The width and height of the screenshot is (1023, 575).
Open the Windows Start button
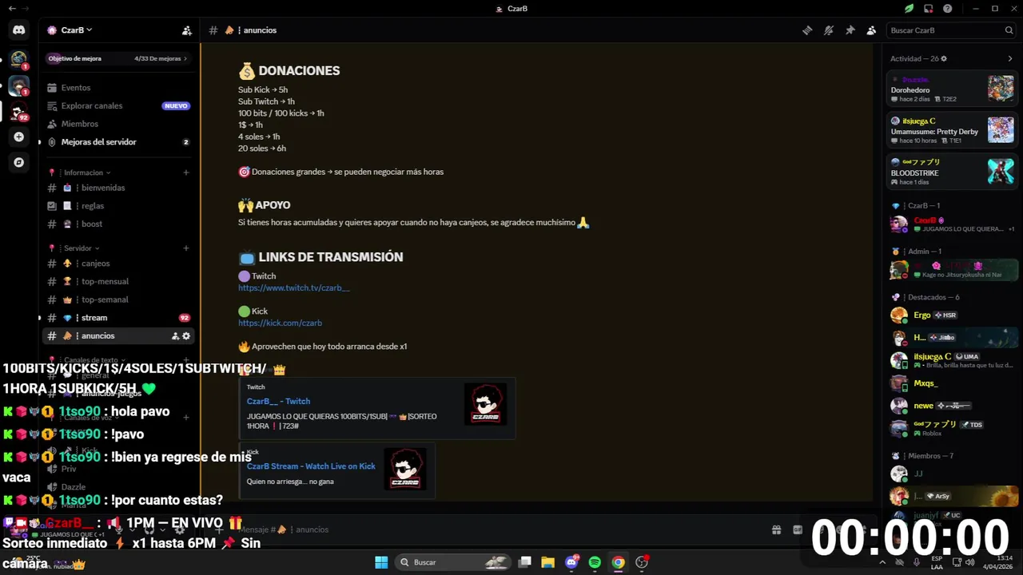(x=381, y=562)
